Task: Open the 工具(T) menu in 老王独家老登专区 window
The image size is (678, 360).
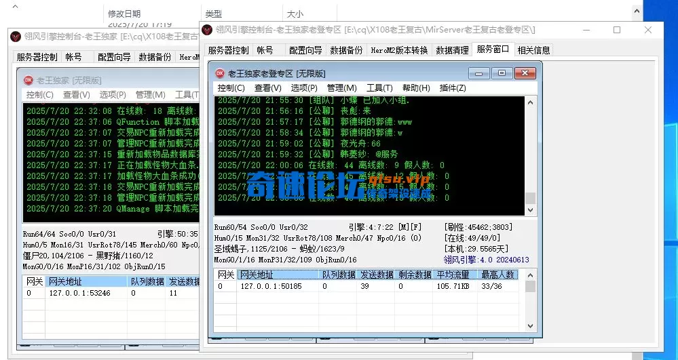Action: tap(379, 88)
